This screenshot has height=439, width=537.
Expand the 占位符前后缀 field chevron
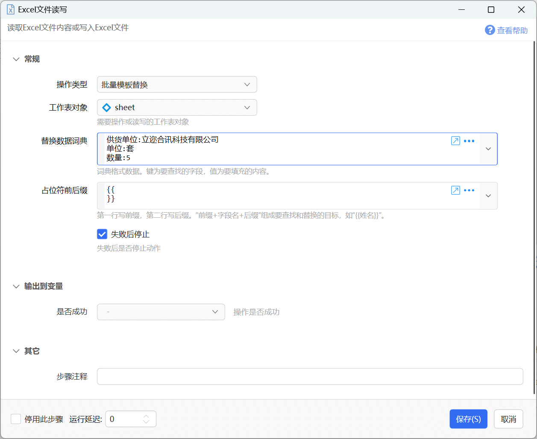click(488, 196)
